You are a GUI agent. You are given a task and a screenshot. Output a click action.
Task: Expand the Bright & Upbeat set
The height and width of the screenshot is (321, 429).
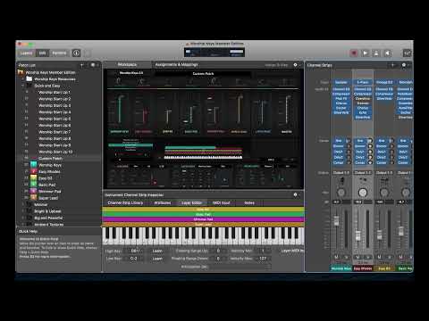pyautogui.click(x=23, y=211)
